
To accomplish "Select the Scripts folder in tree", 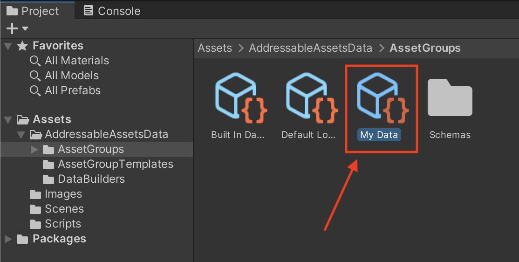I will point(63,224).
